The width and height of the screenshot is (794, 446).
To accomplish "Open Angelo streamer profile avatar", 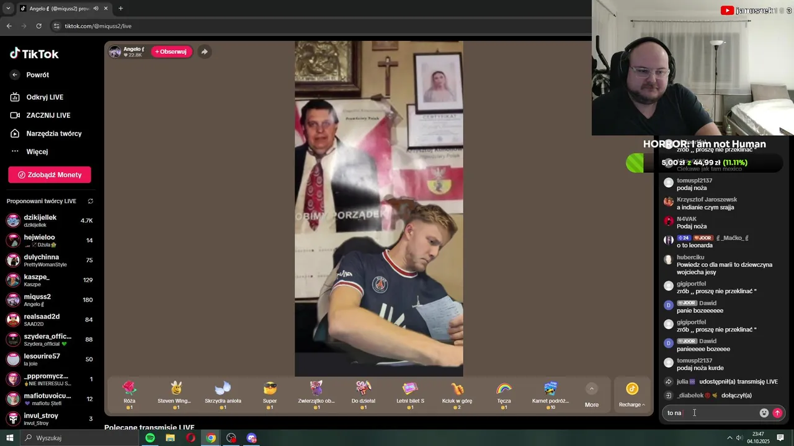I will pyautogui.click(x=115, y=51).
